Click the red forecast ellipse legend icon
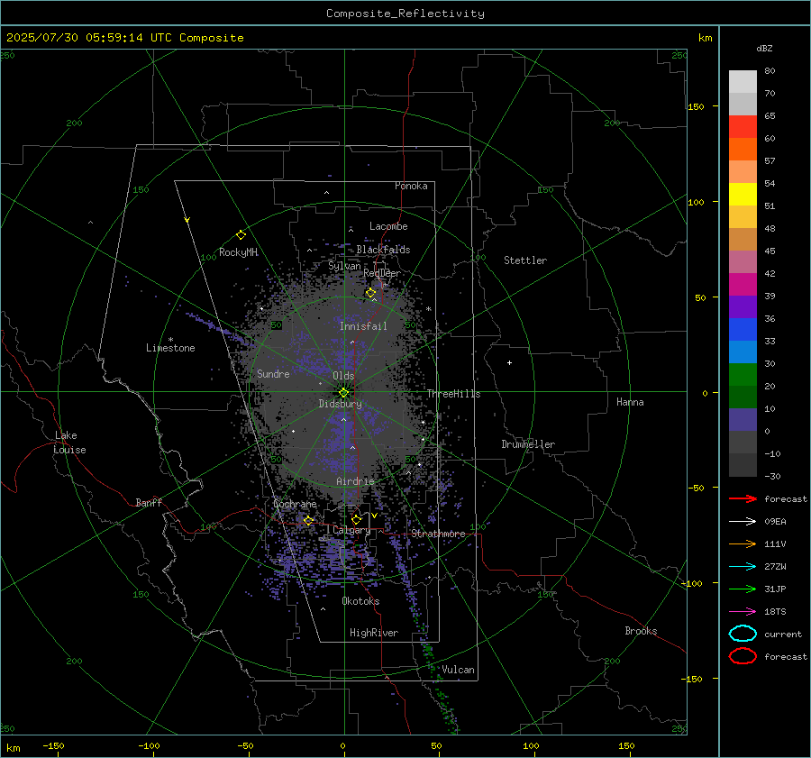 pos(743,656)
